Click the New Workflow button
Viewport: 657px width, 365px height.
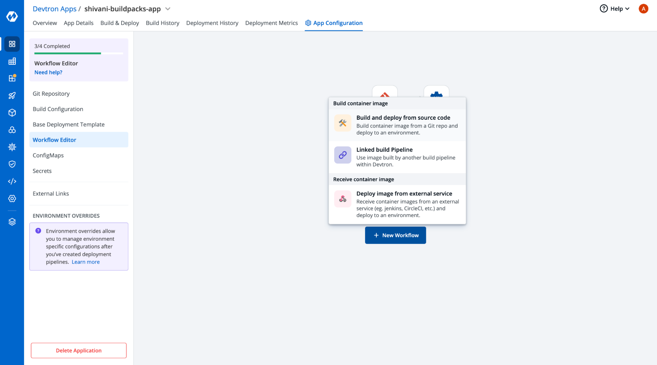pyautogui.click(x=395, y=235)
